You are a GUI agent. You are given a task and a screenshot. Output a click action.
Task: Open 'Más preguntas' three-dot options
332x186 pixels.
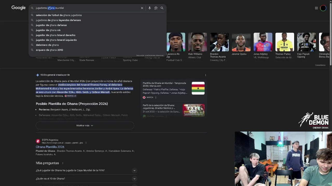(x=63, y=163)
